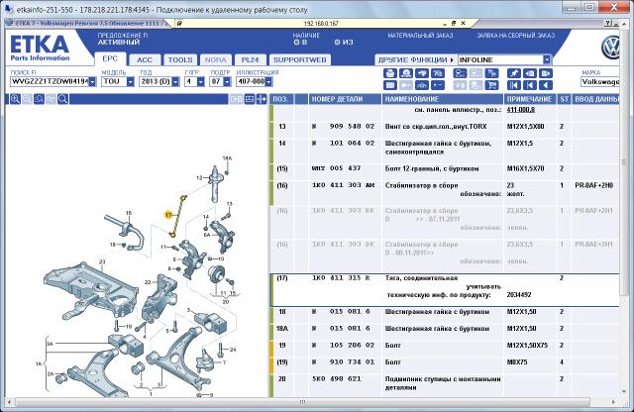Click the cross-arrow move illustration icon
Image resolution: width=634 pixels, height=412 pixels.
[x=262, y=99]
